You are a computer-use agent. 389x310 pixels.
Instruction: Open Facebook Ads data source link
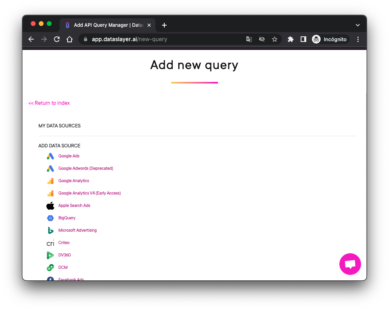coord(71,279)
